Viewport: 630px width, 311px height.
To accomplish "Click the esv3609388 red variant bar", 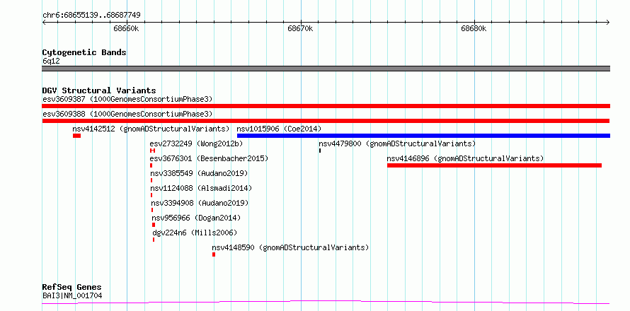I will tap(326, 121).
